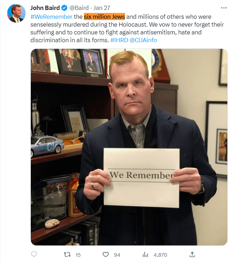Open the attached We Remember photo
Screen dimensions: 233x262
pos(129,147)
